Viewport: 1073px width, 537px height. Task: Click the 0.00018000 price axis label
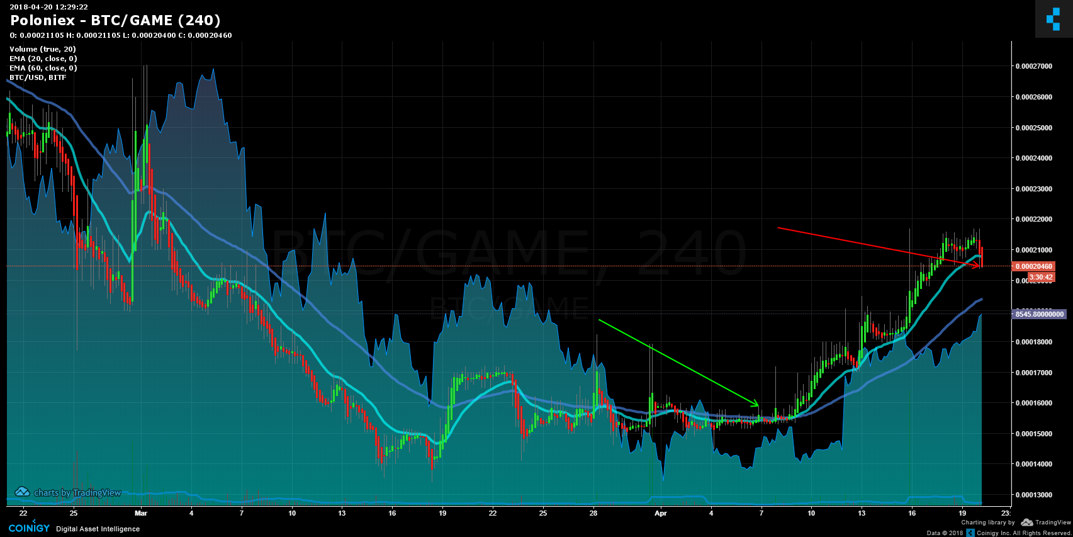[x=1033, y=342]
